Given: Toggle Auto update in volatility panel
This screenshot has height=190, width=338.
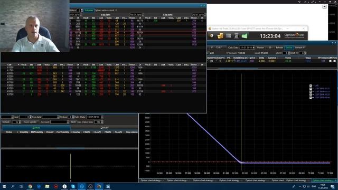Looking at the screenshot, I should tap(30, 122).
